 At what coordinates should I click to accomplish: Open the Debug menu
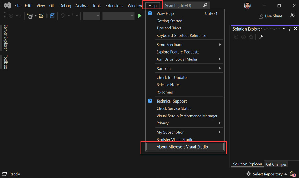[65, 6]
